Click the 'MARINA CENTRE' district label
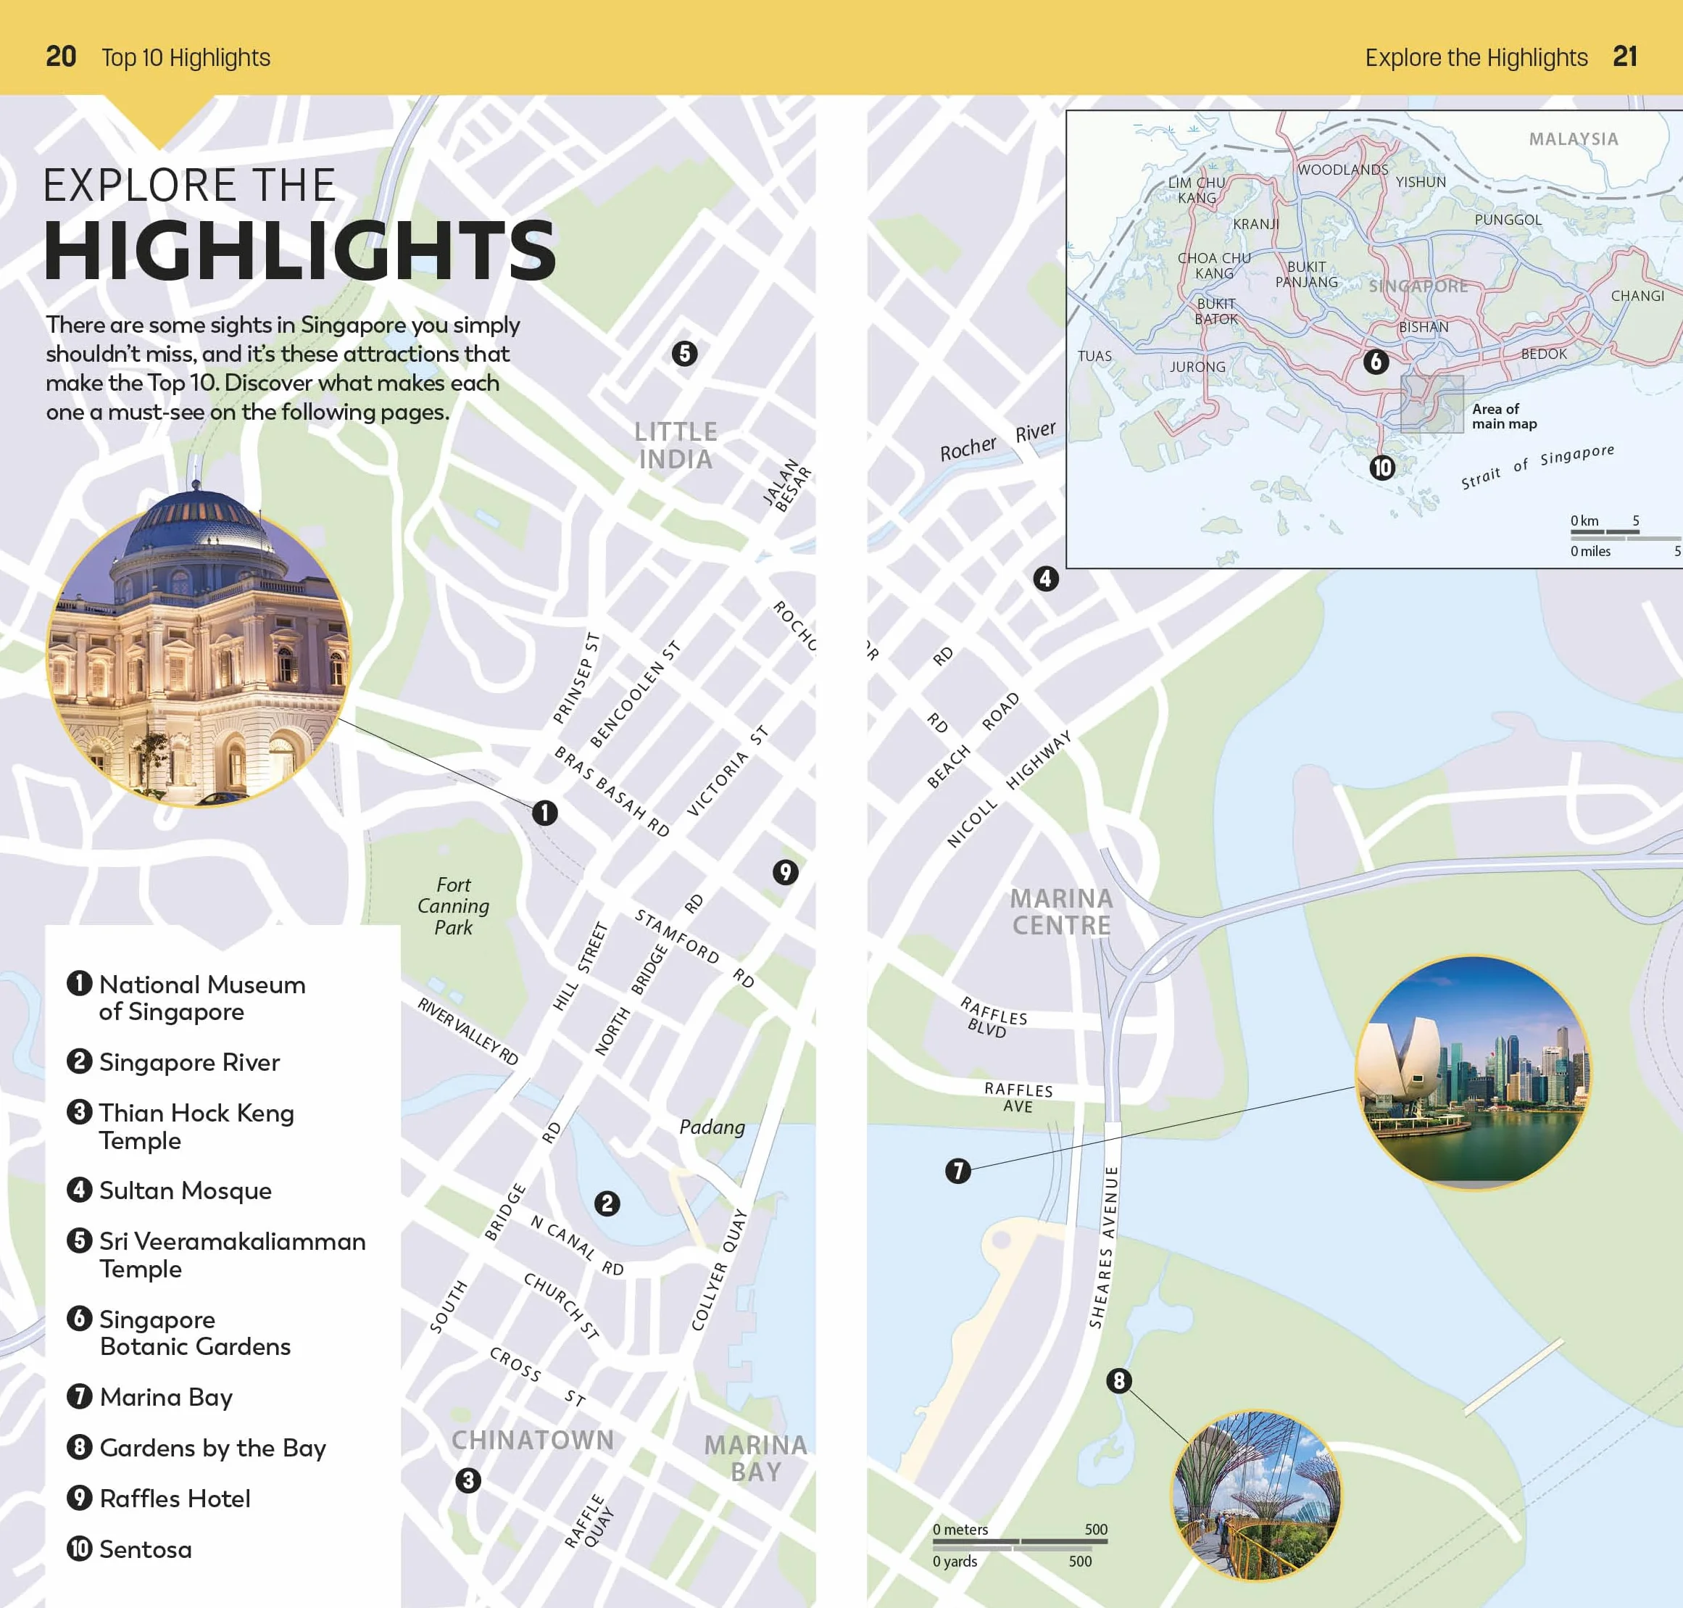Viewport: 1683px width, 1608px height. [1061, 911]
